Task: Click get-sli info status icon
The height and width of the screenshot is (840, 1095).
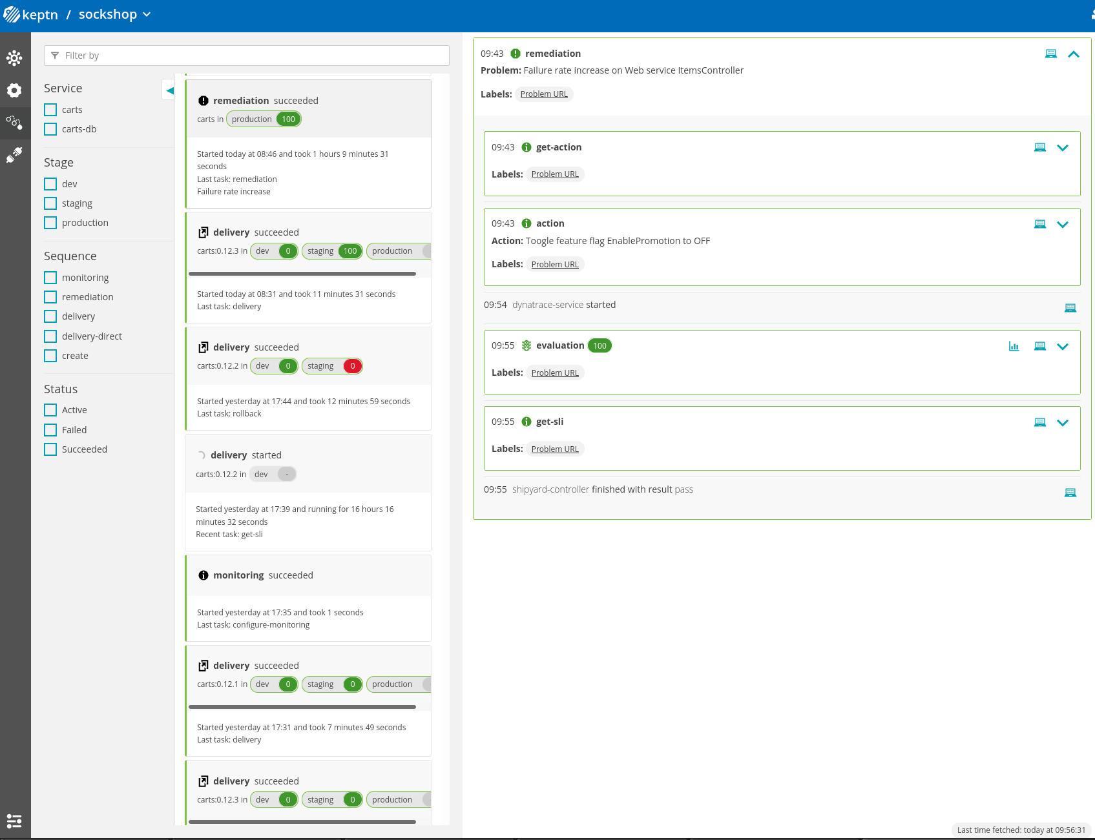Action: tap(527, 422)
